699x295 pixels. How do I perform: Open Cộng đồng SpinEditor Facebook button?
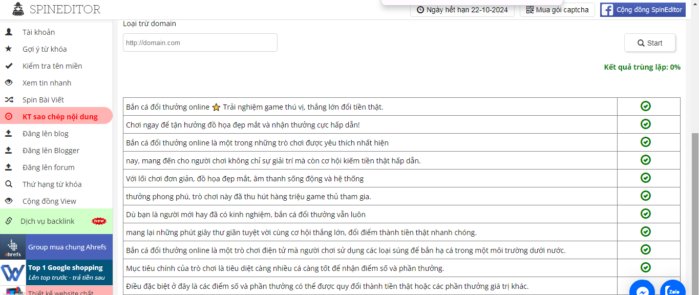coord(643,10)
